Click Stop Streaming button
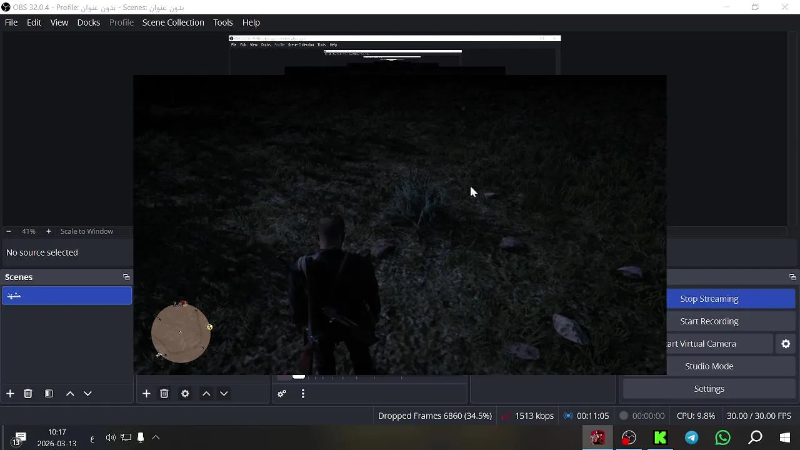This screenshot has width=800, height=450. coord(731,299)
